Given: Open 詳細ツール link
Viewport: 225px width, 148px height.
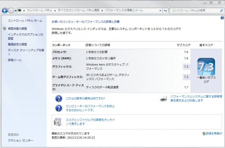Looking at the screenshot, I should pyautogui.click(x=15, y=60).
